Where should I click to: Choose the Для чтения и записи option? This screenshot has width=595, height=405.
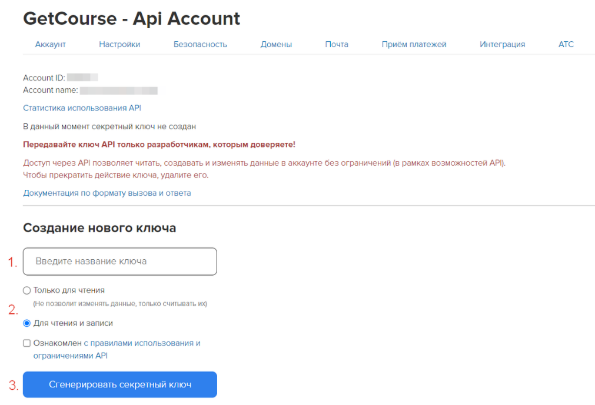pos(26,323)
